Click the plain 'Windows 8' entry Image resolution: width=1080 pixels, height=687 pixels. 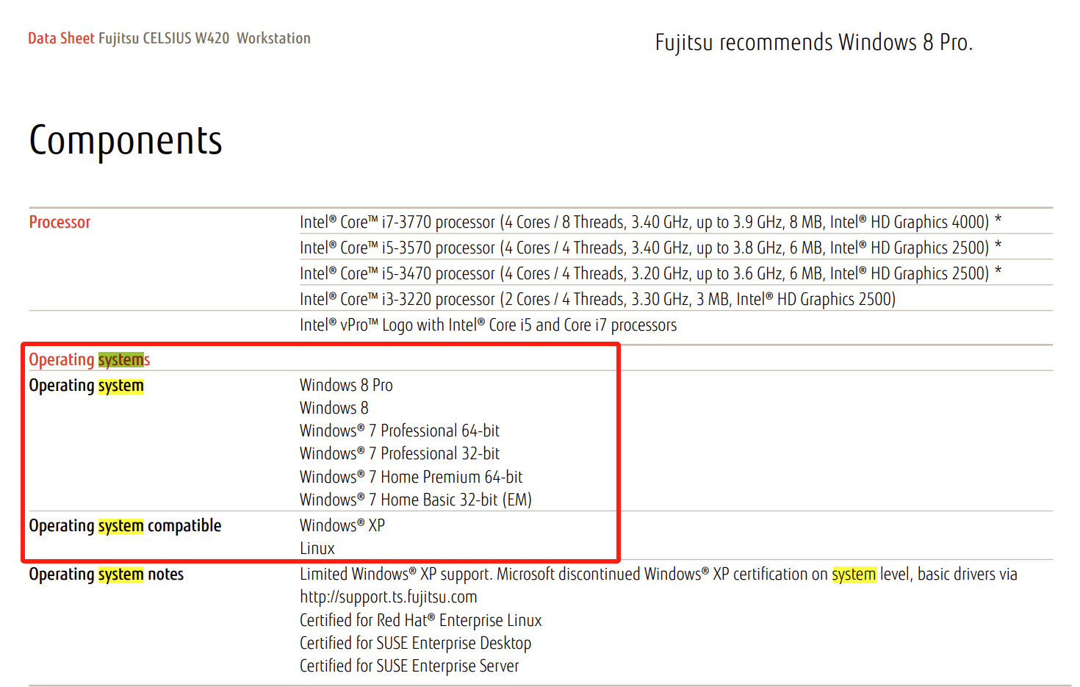[x=334, y=408]
